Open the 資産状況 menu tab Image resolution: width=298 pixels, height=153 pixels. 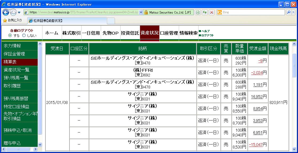[x=150, y=33]
